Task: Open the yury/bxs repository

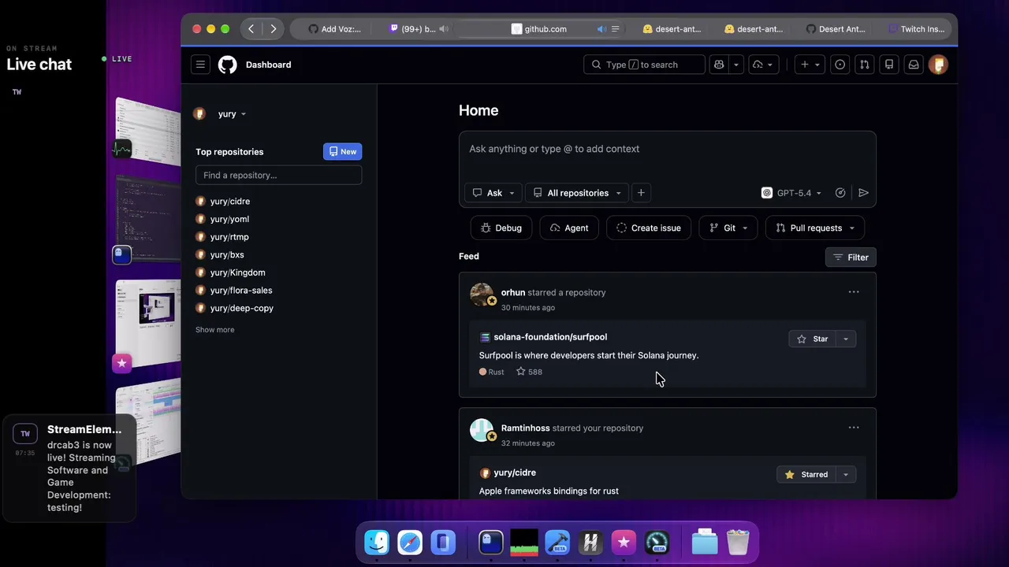Action: [x=227, y=255]
